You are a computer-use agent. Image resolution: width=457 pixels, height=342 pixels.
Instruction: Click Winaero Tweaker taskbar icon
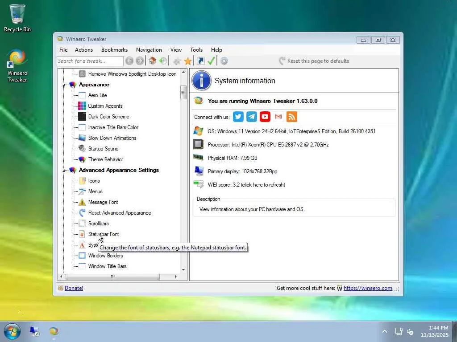(x=54, y=331)
